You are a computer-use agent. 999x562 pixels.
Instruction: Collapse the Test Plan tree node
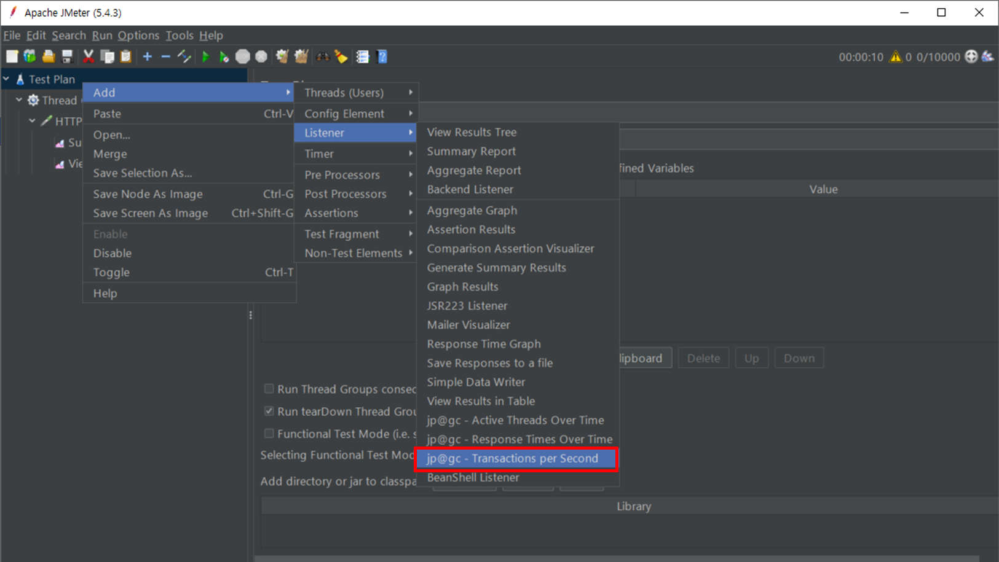click(x=7, y=79)
